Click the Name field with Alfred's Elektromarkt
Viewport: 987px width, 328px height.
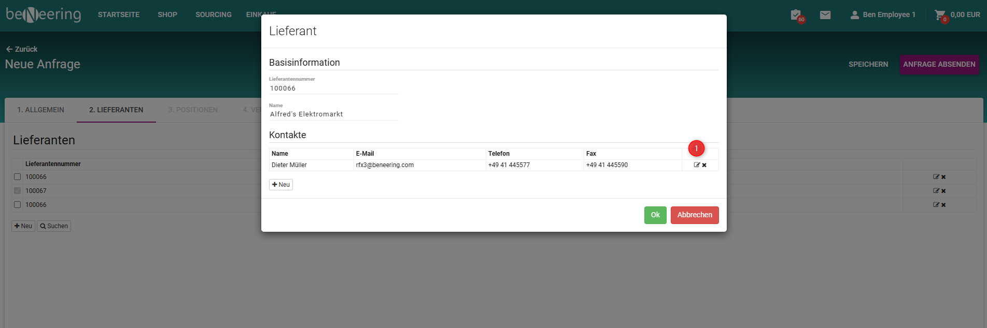click(333, 114)
